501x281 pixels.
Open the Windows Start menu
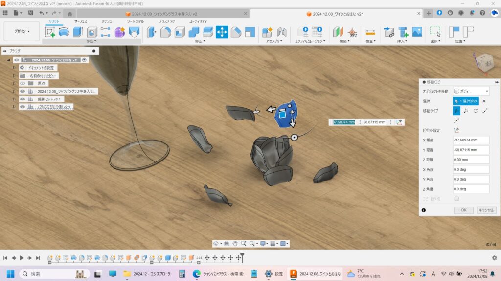[9, 274]
